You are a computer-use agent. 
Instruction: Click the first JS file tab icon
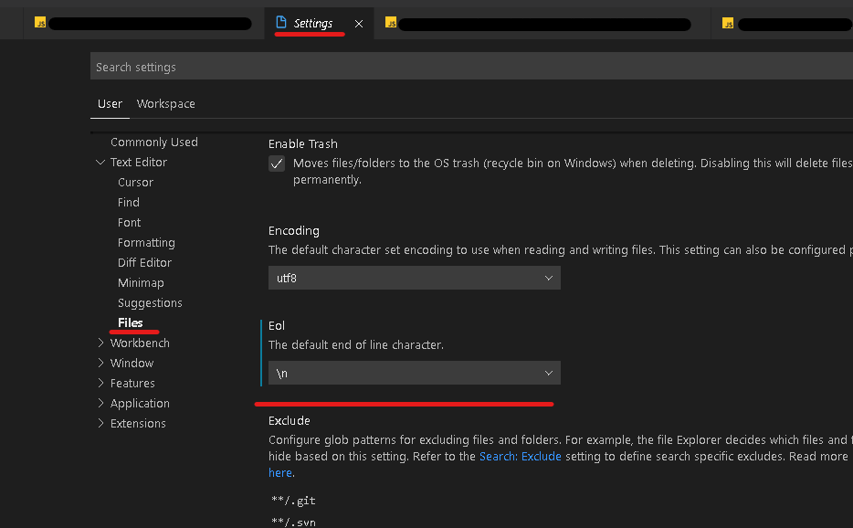coord(40,23)
